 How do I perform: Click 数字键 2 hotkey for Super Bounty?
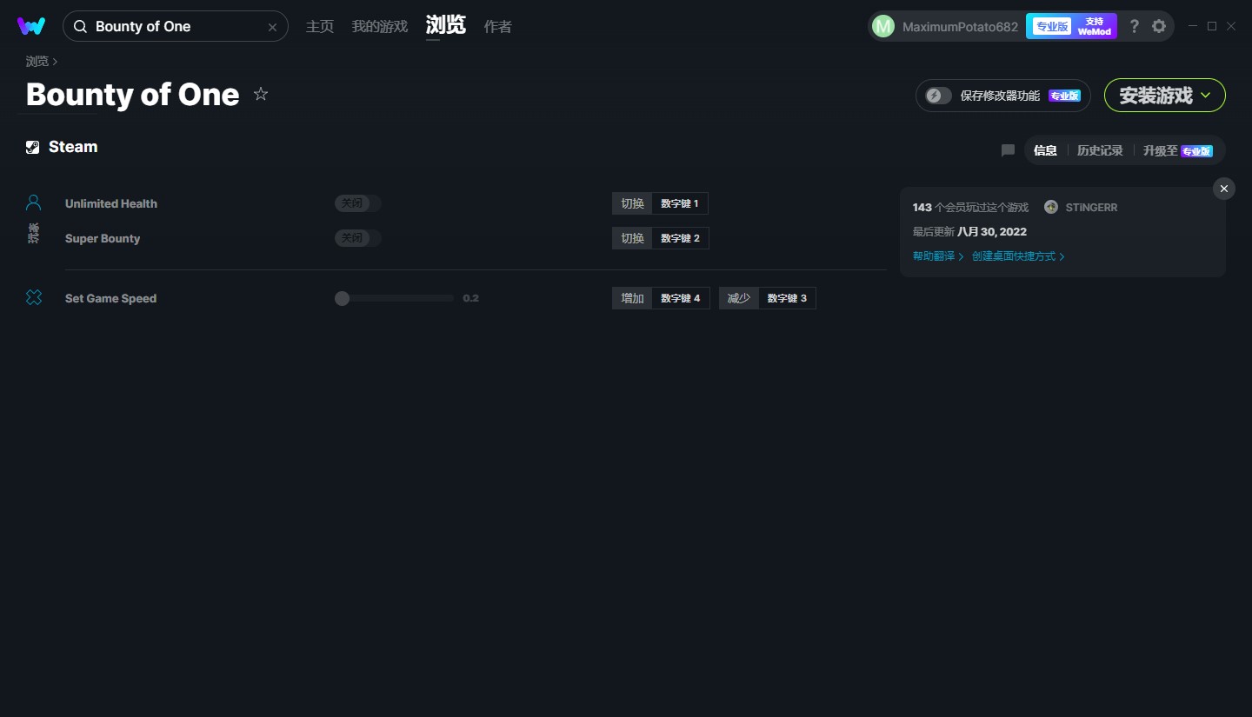click(680, 238)
